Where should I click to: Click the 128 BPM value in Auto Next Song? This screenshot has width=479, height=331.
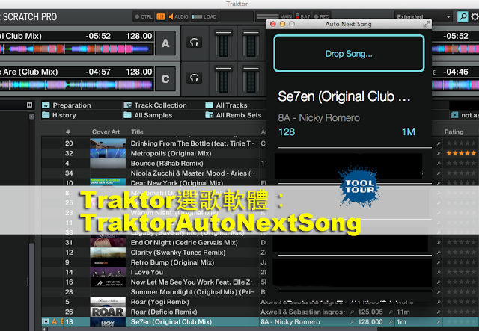tap(287, 132)
